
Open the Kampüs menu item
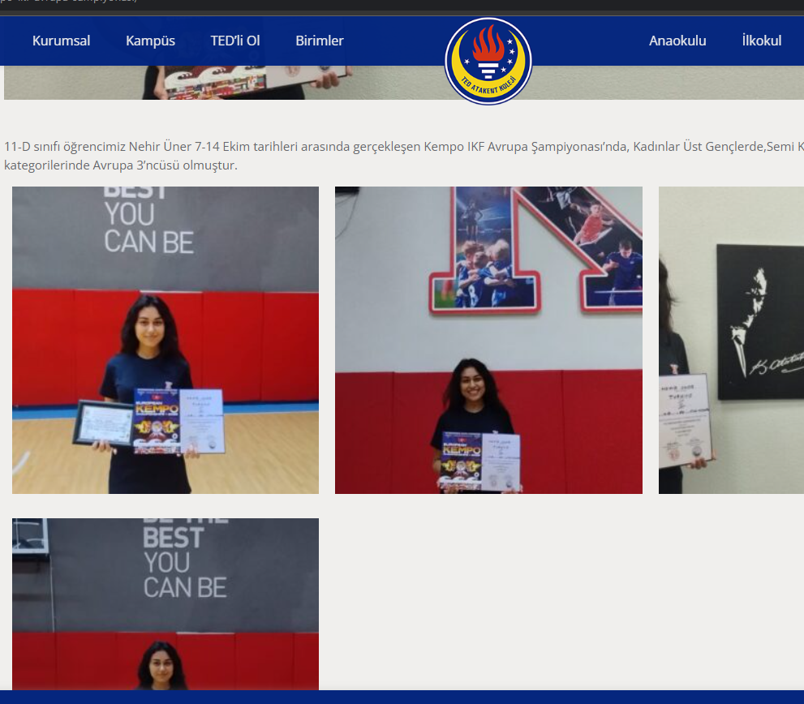tap(150, 41)
